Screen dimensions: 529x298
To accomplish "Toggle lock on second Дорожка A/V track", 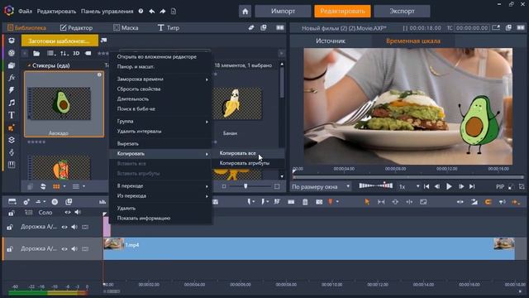I will [10, 249].
